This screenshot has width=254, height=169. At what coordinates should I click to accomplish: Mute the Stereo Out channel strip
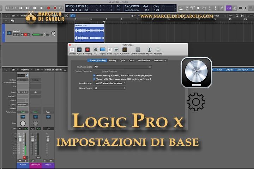[32, 161]
